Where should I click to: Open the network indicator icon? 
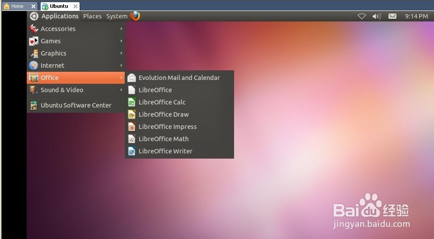[x=361, y=16]
